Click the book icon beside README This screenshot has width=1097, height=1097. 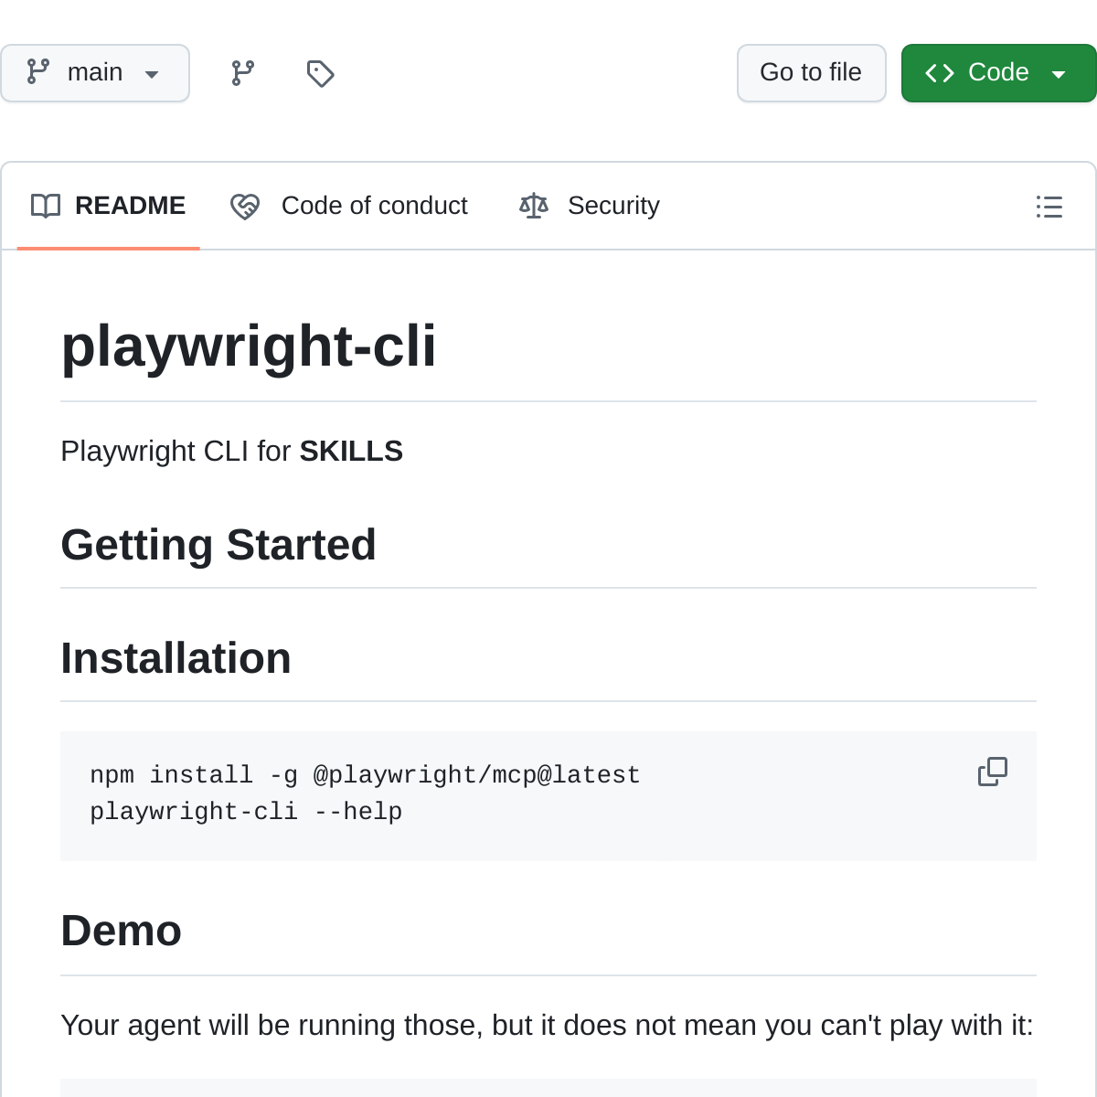coord(46,206)
